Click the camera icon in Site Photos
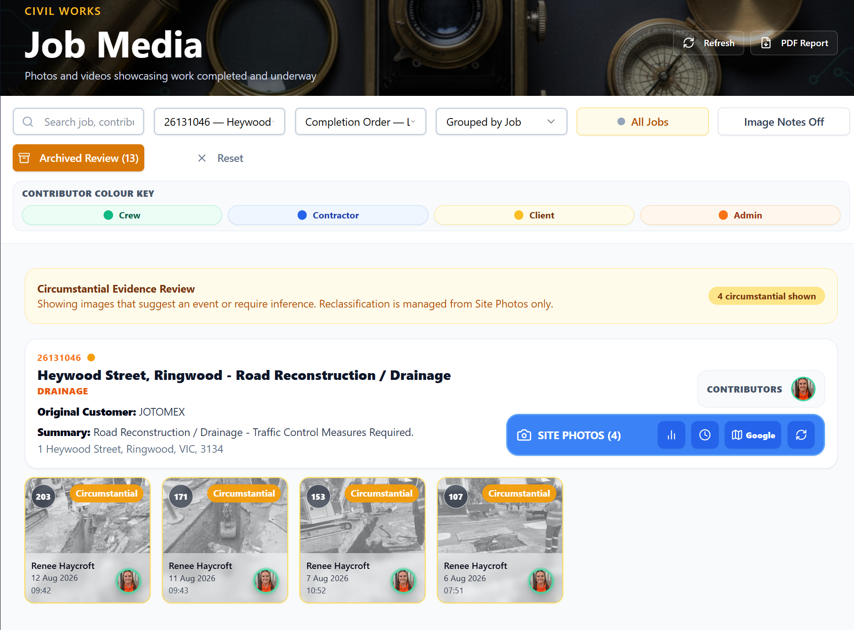Viewport: 854px width, 630px height. pyautogui.click(x=524, y=435)
